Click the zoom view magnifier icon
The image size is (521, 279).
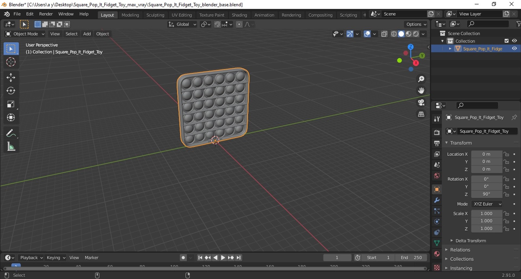tap(421, 79)
